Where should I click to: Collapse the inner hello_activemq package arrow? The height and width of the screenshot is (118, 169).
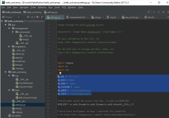(x=5, y=72)
